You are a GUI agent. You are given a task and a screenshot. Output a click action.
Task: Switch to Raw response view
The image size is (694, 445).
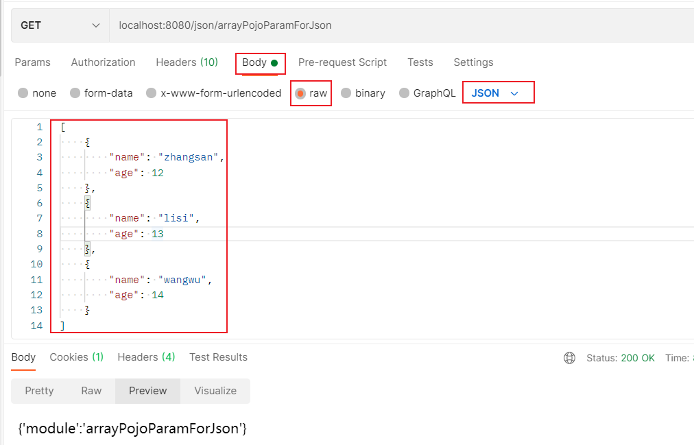click(x=91, y=391)
